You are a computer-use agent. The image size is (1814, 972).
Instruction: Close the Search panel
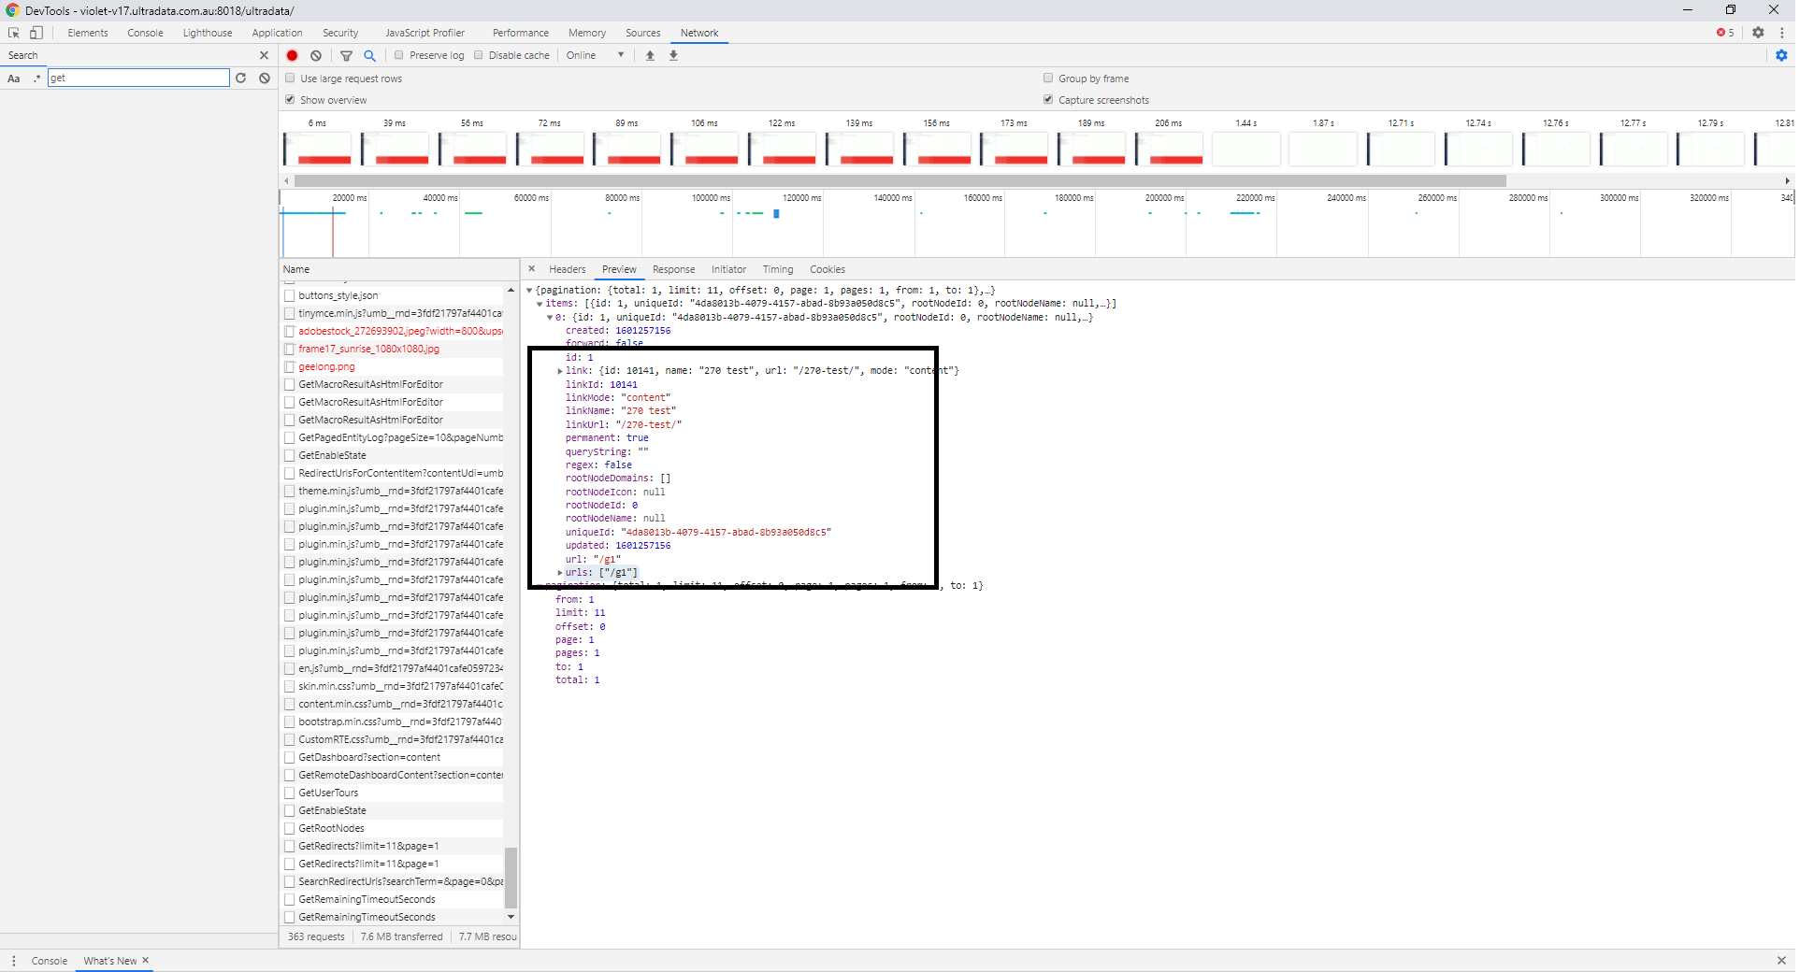(x=264, y=55)
